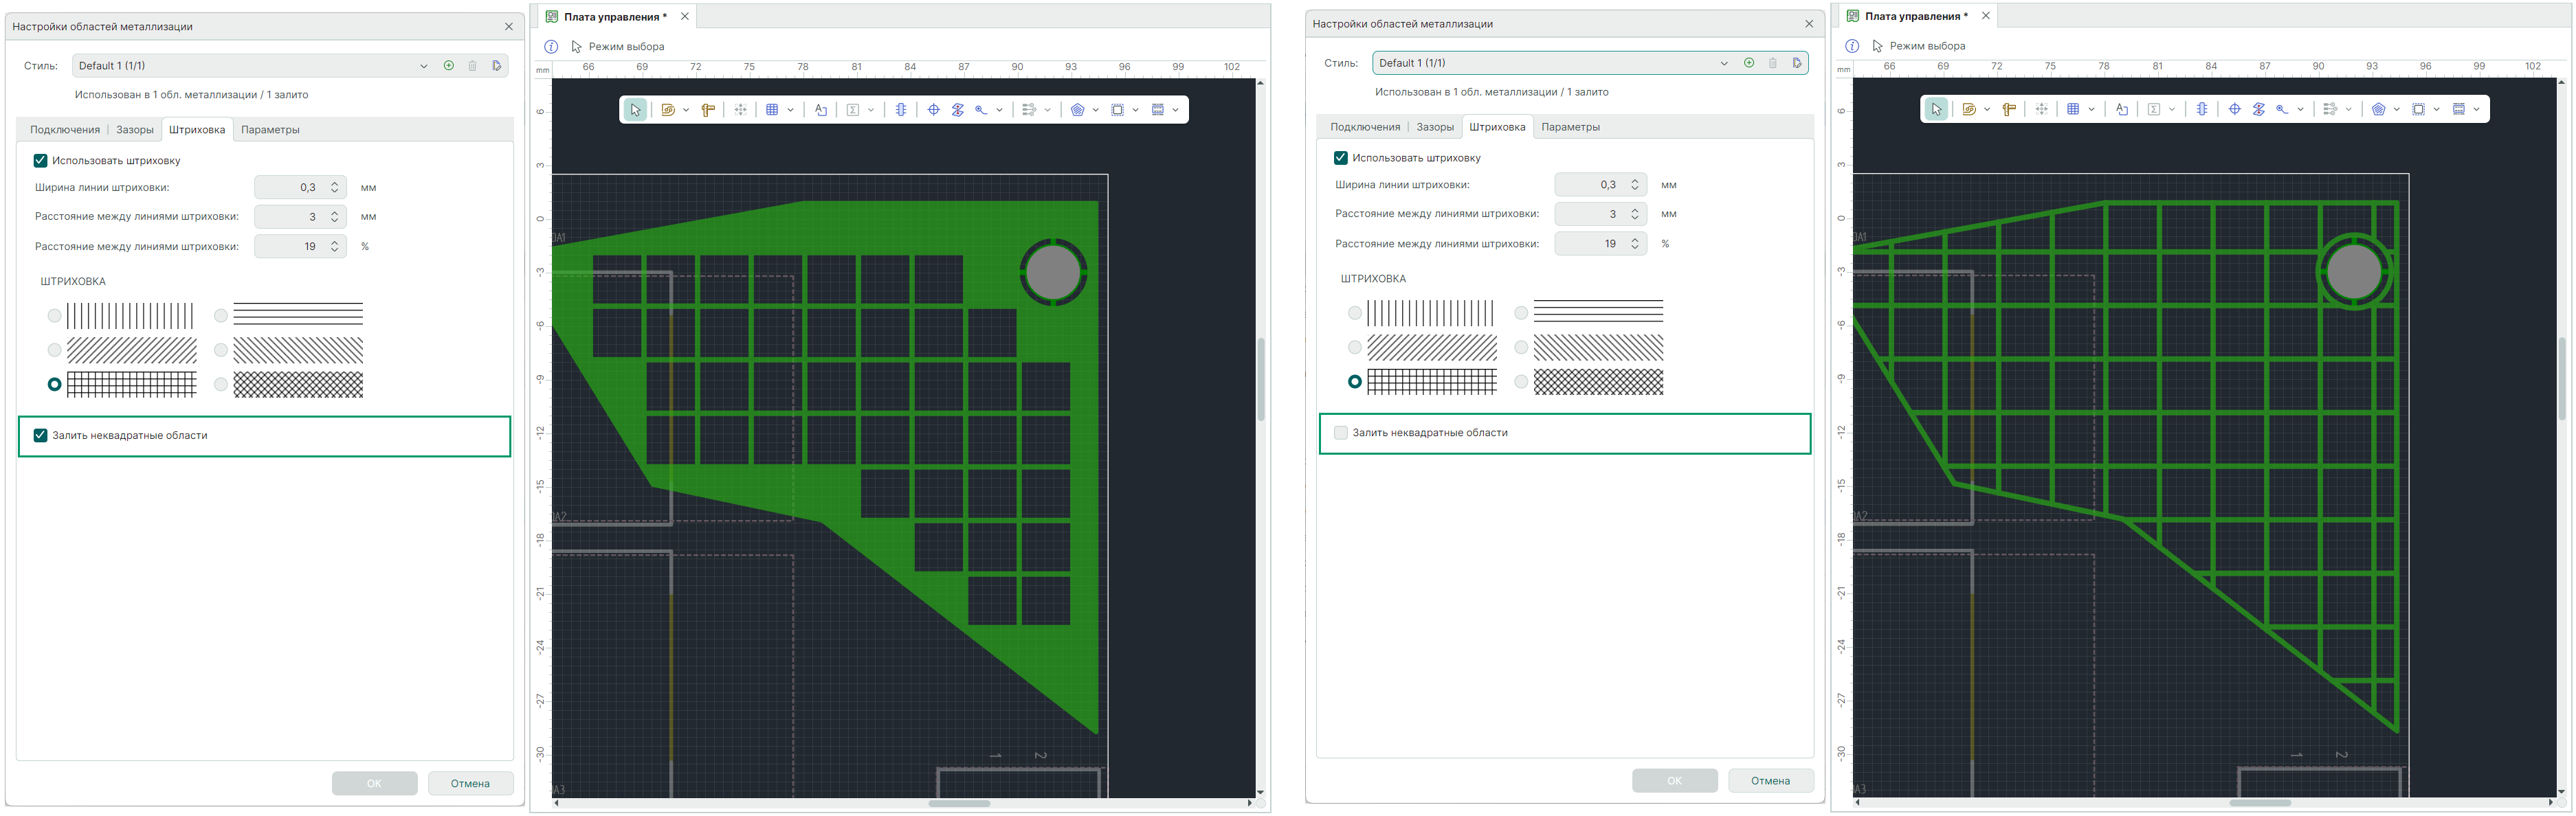Screen dimensions: 2576x816
Task: Click the ruler measure tool in right editor toolbar
Action: pyautogui.click(x=2009, y=109)
